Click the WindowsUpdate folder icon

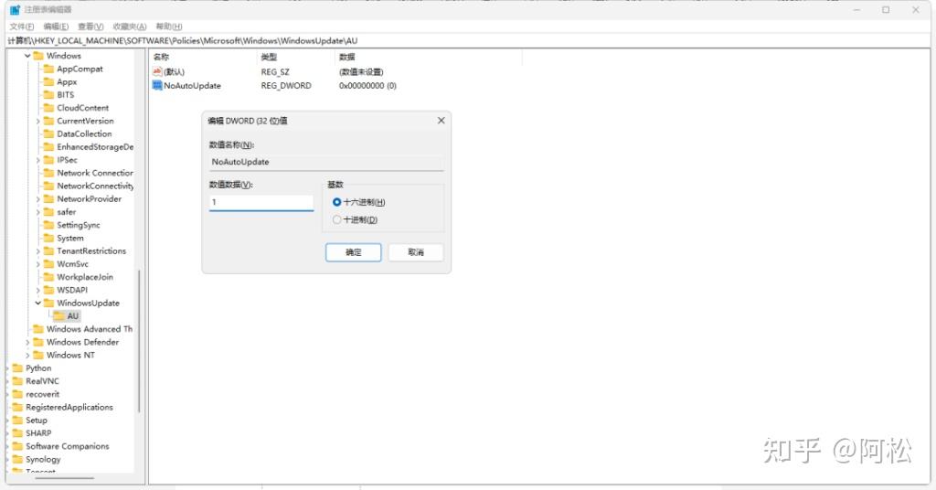coord(48,304)
